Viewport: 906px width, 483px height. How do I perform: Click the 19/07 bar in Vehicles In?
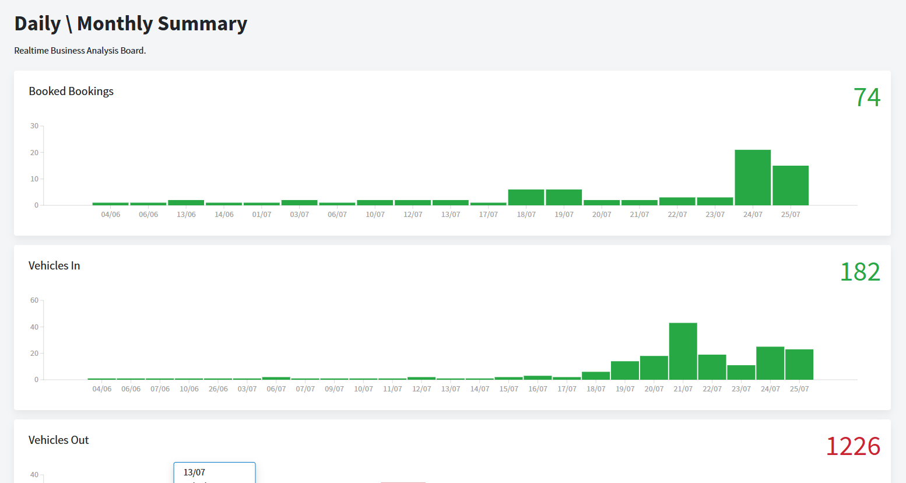point(624,370)
